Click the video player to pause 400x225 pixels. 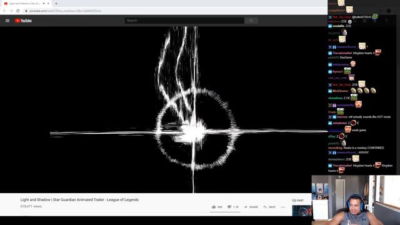[x=164, y=109]
